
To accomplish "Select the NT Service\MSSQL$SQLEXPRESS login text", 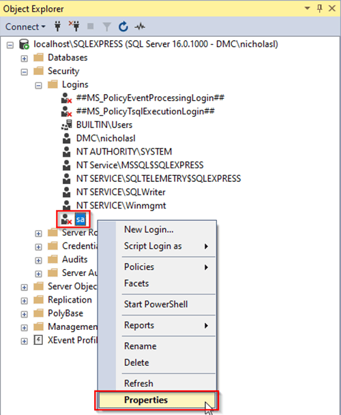I will click(140, 165).
